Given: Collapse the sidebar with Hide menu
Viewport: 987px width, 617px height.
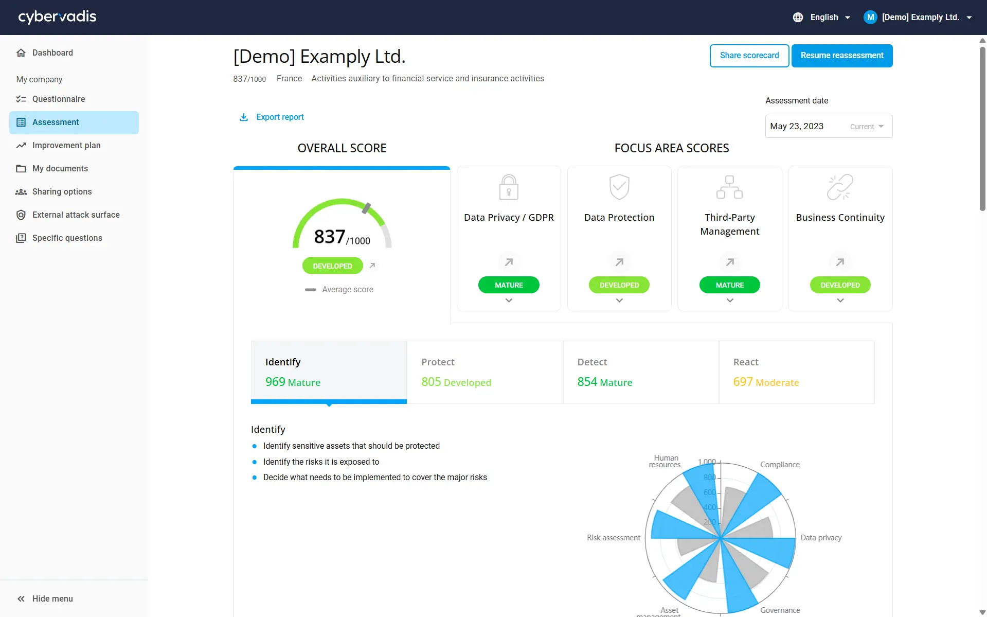Looking at the screenshot, I should tap(45, 598).
